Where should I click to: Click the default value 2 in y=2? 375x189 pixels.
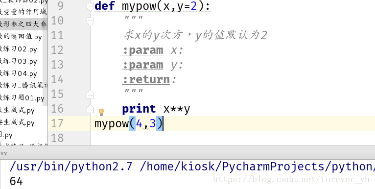pyautogui.click(x=194, y=6)
